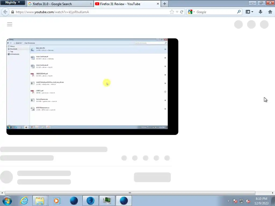Reload the current page
The width and height of the screenshot is (275, 206).
click(182, 12)
